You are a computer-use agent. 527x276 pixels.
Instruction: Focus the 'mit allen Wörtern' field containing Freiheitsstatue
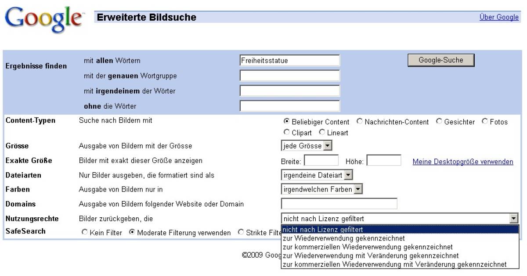(290, 60)
